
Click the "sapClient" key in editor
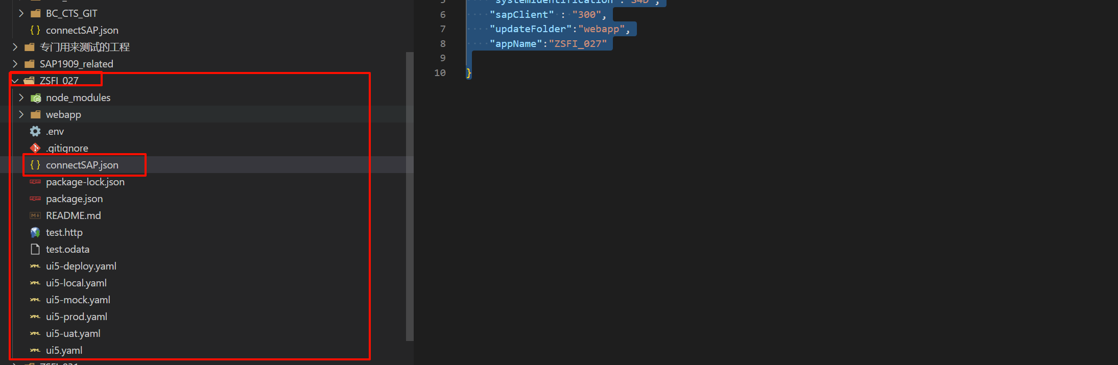click(521, 15)
